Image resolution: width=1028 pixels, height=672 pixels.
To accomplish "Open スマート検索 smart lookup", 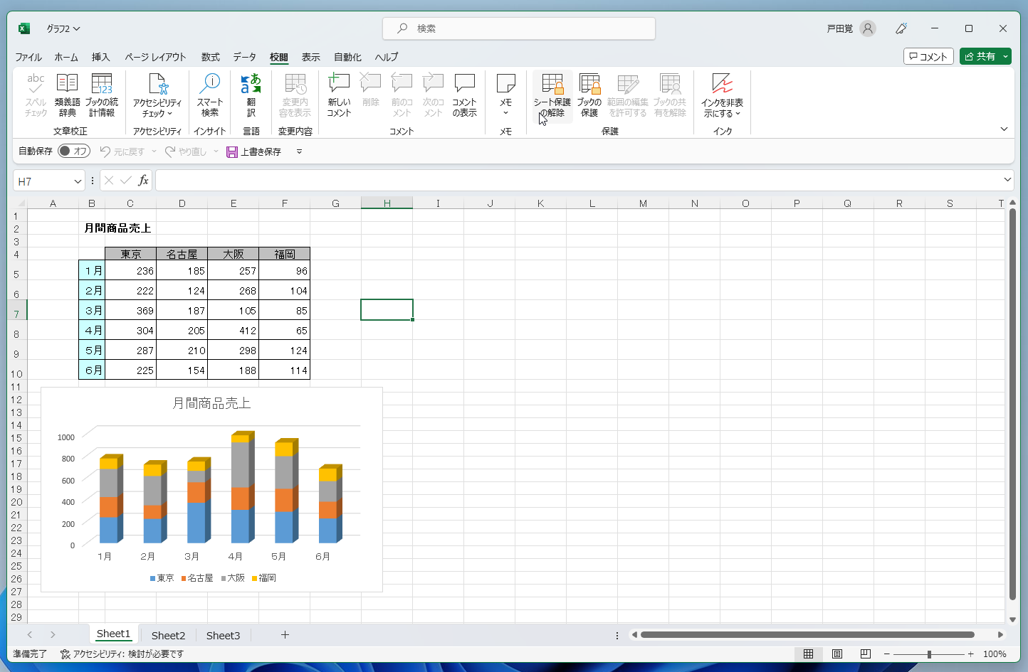I will [210, 95].
